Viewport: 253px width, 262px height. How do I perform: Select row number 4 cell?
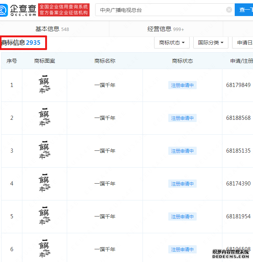(x=12, y=184)
